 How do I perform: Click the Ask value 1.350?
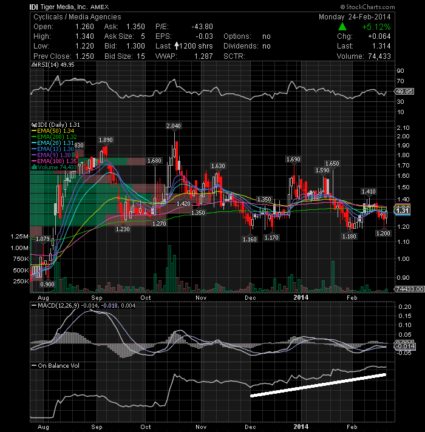(135, 27)
